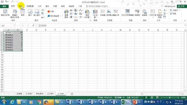This screenshot has height=105, width=187.
Task: Open the 原始資料 sheet tab
Action: (40, 94)
